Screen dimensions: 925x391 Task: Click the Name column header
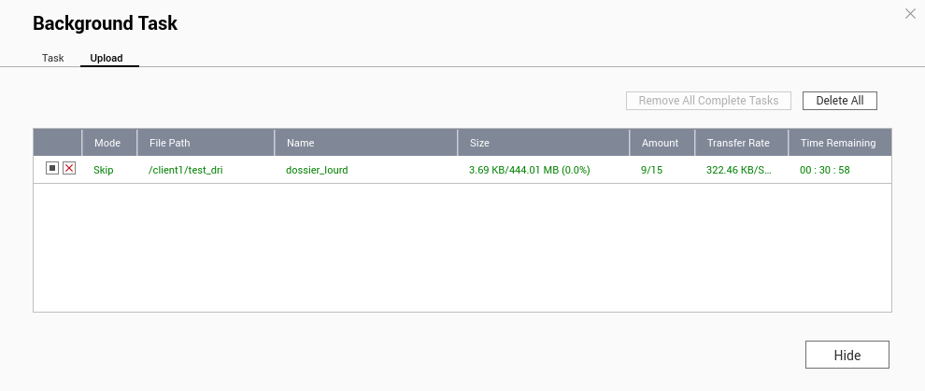pos(300,143)
